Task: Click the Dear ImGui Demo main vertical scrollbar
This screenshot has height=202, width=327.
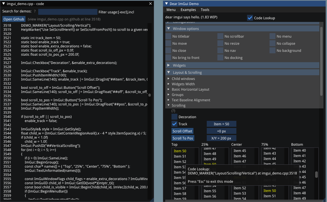Action: [321, 62]
